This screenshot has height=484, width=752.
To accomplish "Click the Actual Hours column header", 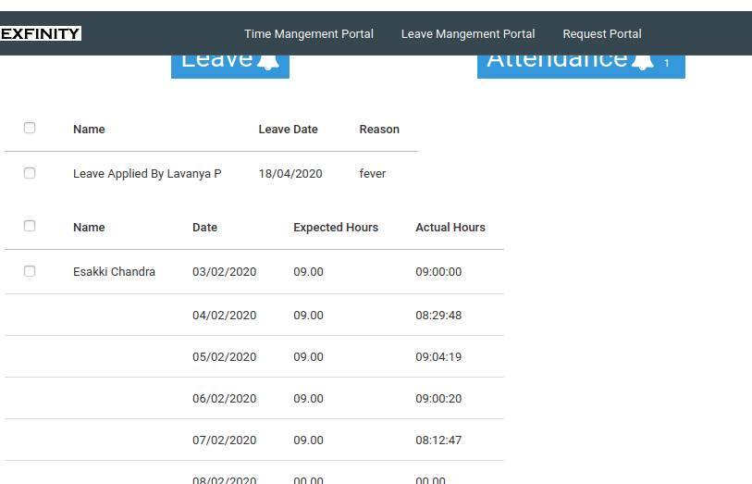I will [450, 228].
